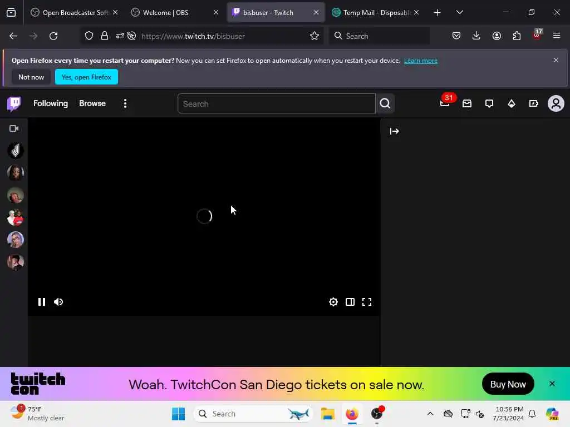Save page to Pocket icon
The width and height of the screenshot is (570, 427).
[456, 36]
